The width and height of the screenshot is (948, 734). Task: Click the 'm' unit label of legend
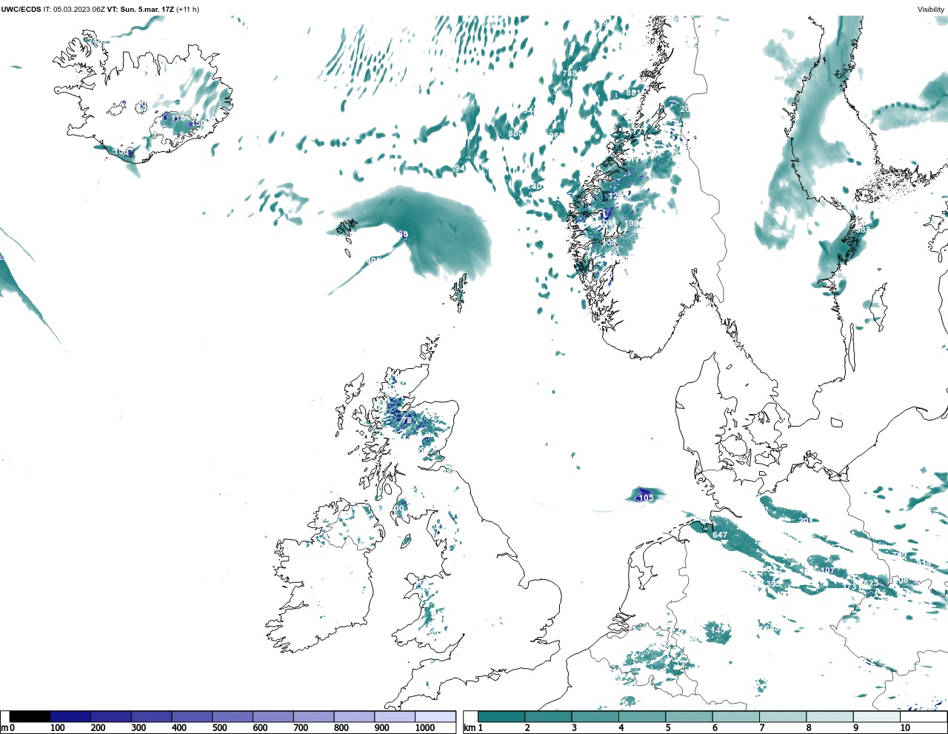pos(4,728)
